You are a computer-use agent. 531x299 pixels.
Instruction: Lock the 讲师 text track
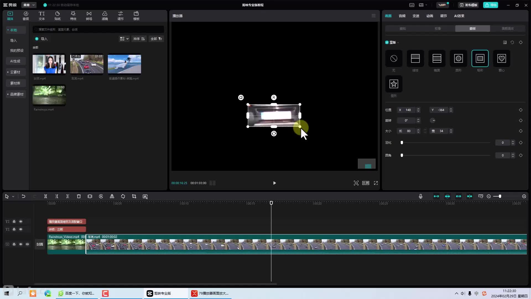14,229
